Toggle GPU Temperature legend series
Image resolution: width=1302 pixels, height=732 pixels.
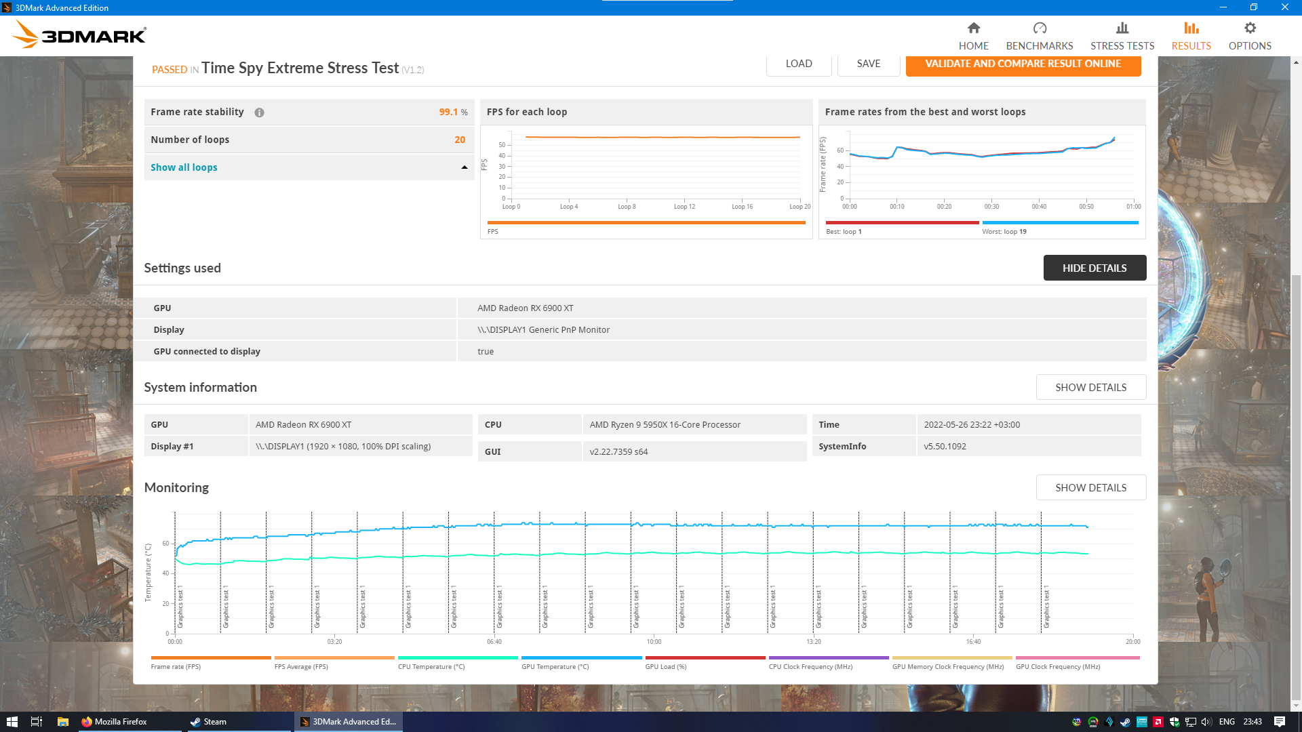coord(555,666)
